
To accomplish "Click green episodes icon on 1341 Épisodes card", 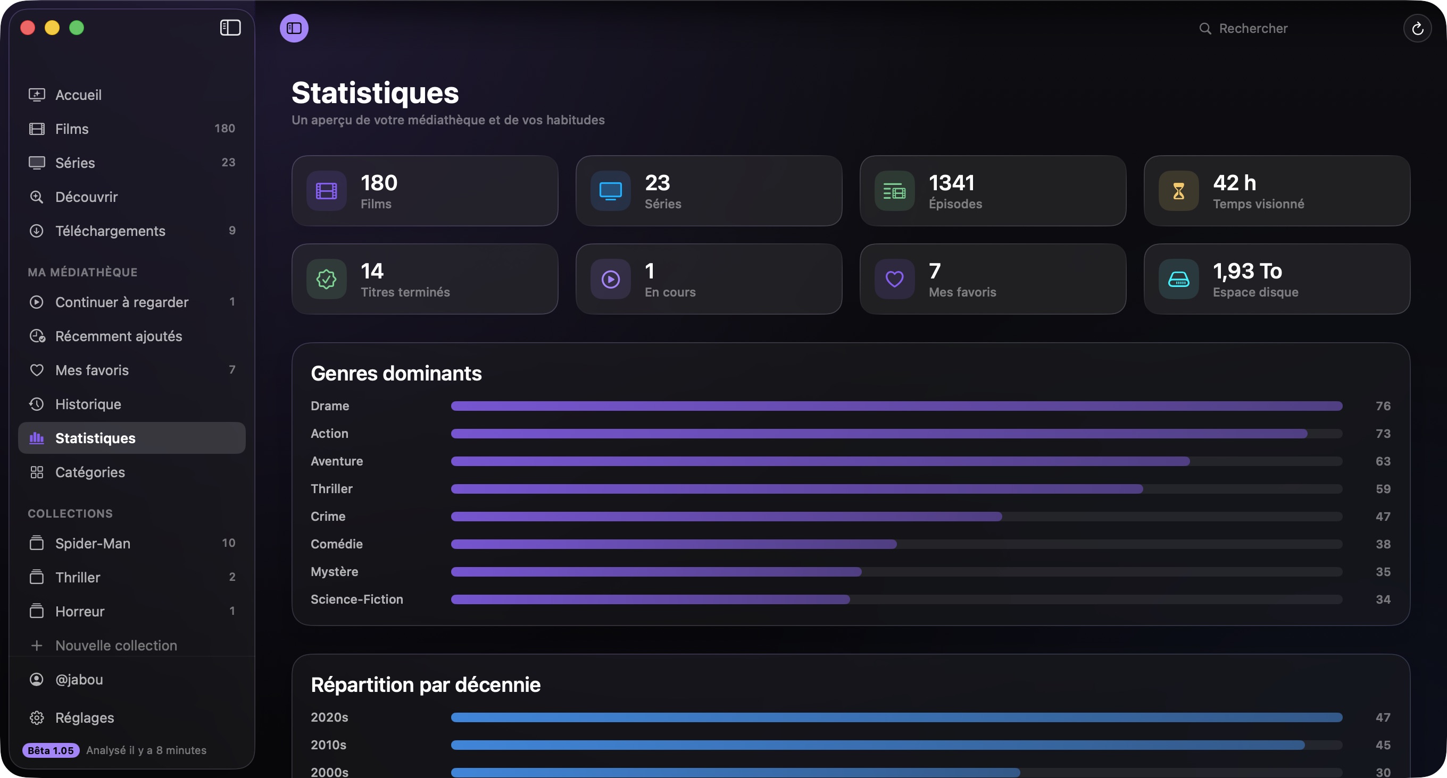I will (x=895, y=191).
